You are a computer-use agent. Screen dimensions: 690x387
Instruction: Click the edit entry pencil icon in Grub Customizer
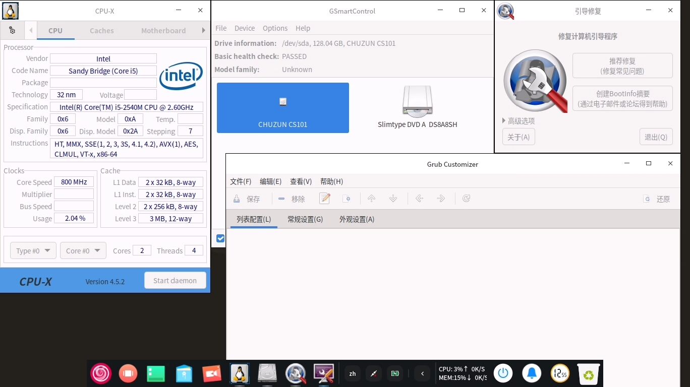pyautogui.click(x=324, y=199)
